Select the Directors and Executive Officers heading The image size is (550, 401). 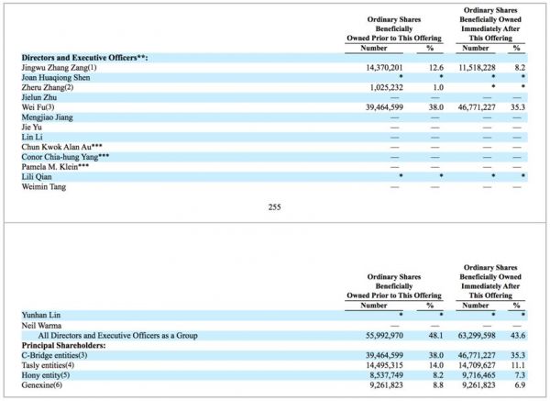coord(84,57)
